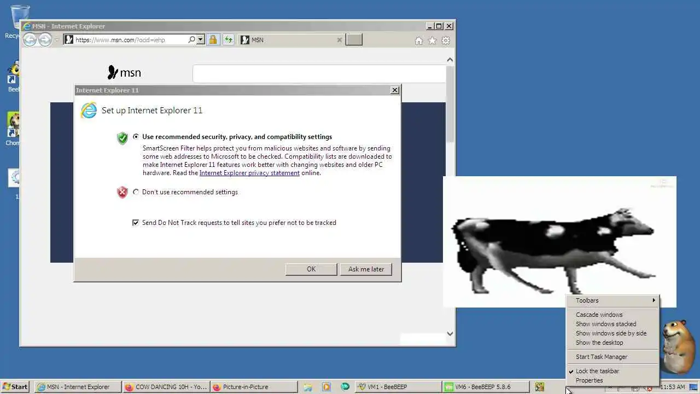View the security lock report icon
Screen dimensions: 700x394
(x=213, y=39)
